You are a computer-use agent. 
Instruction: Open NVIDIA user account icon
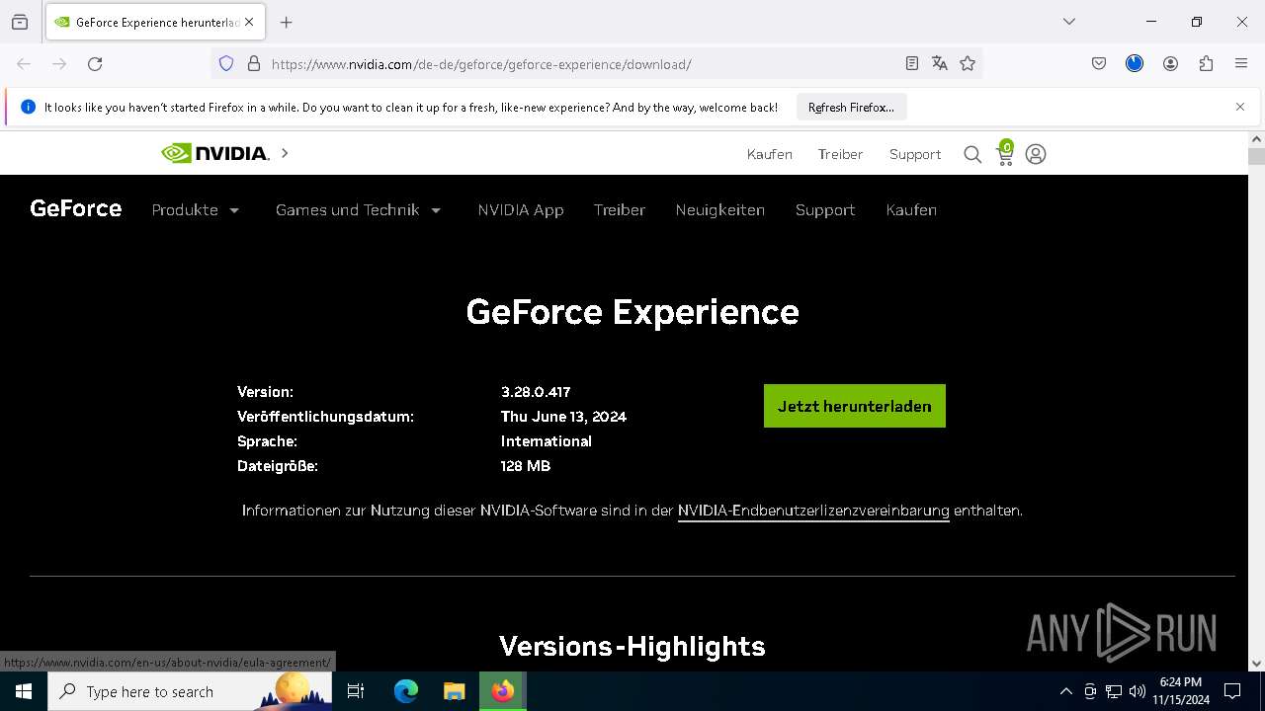point(1036,154)
